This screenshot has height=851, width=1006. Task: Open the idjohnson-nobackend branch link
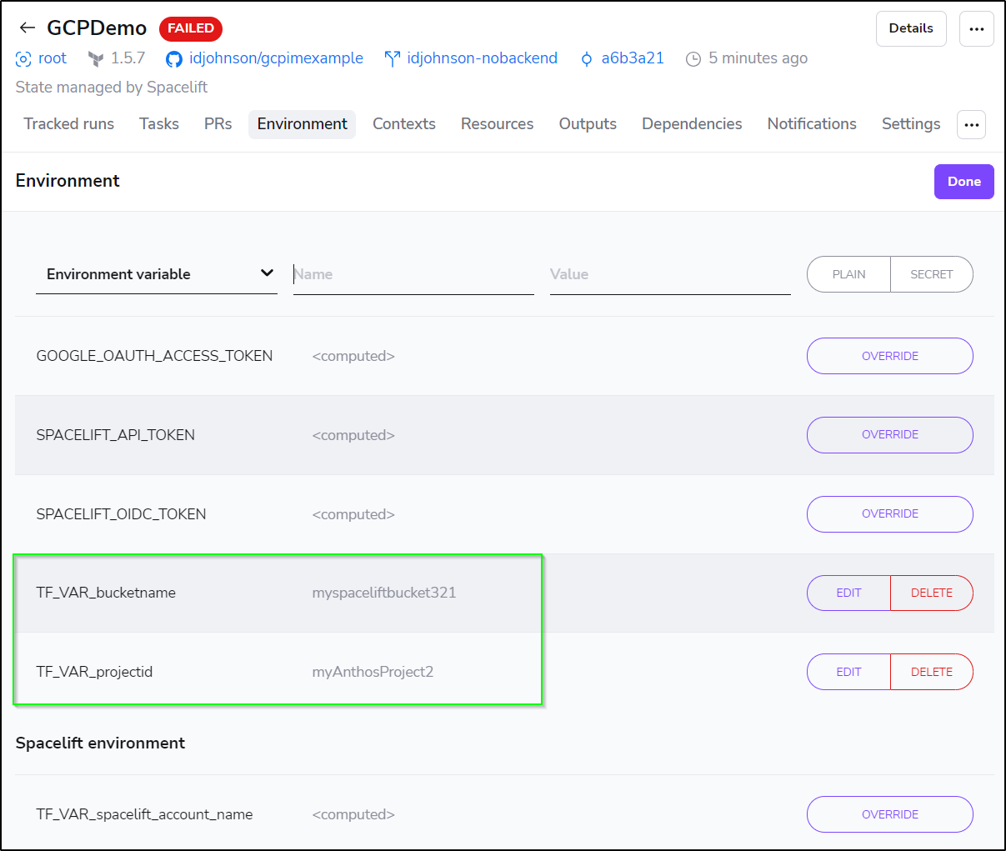(x=482, y=58)
